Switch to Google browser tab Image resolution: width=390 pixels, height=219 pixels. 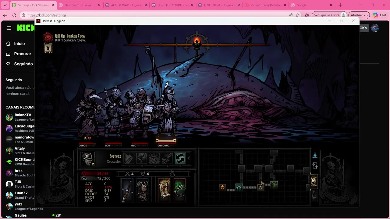[312, 5]
